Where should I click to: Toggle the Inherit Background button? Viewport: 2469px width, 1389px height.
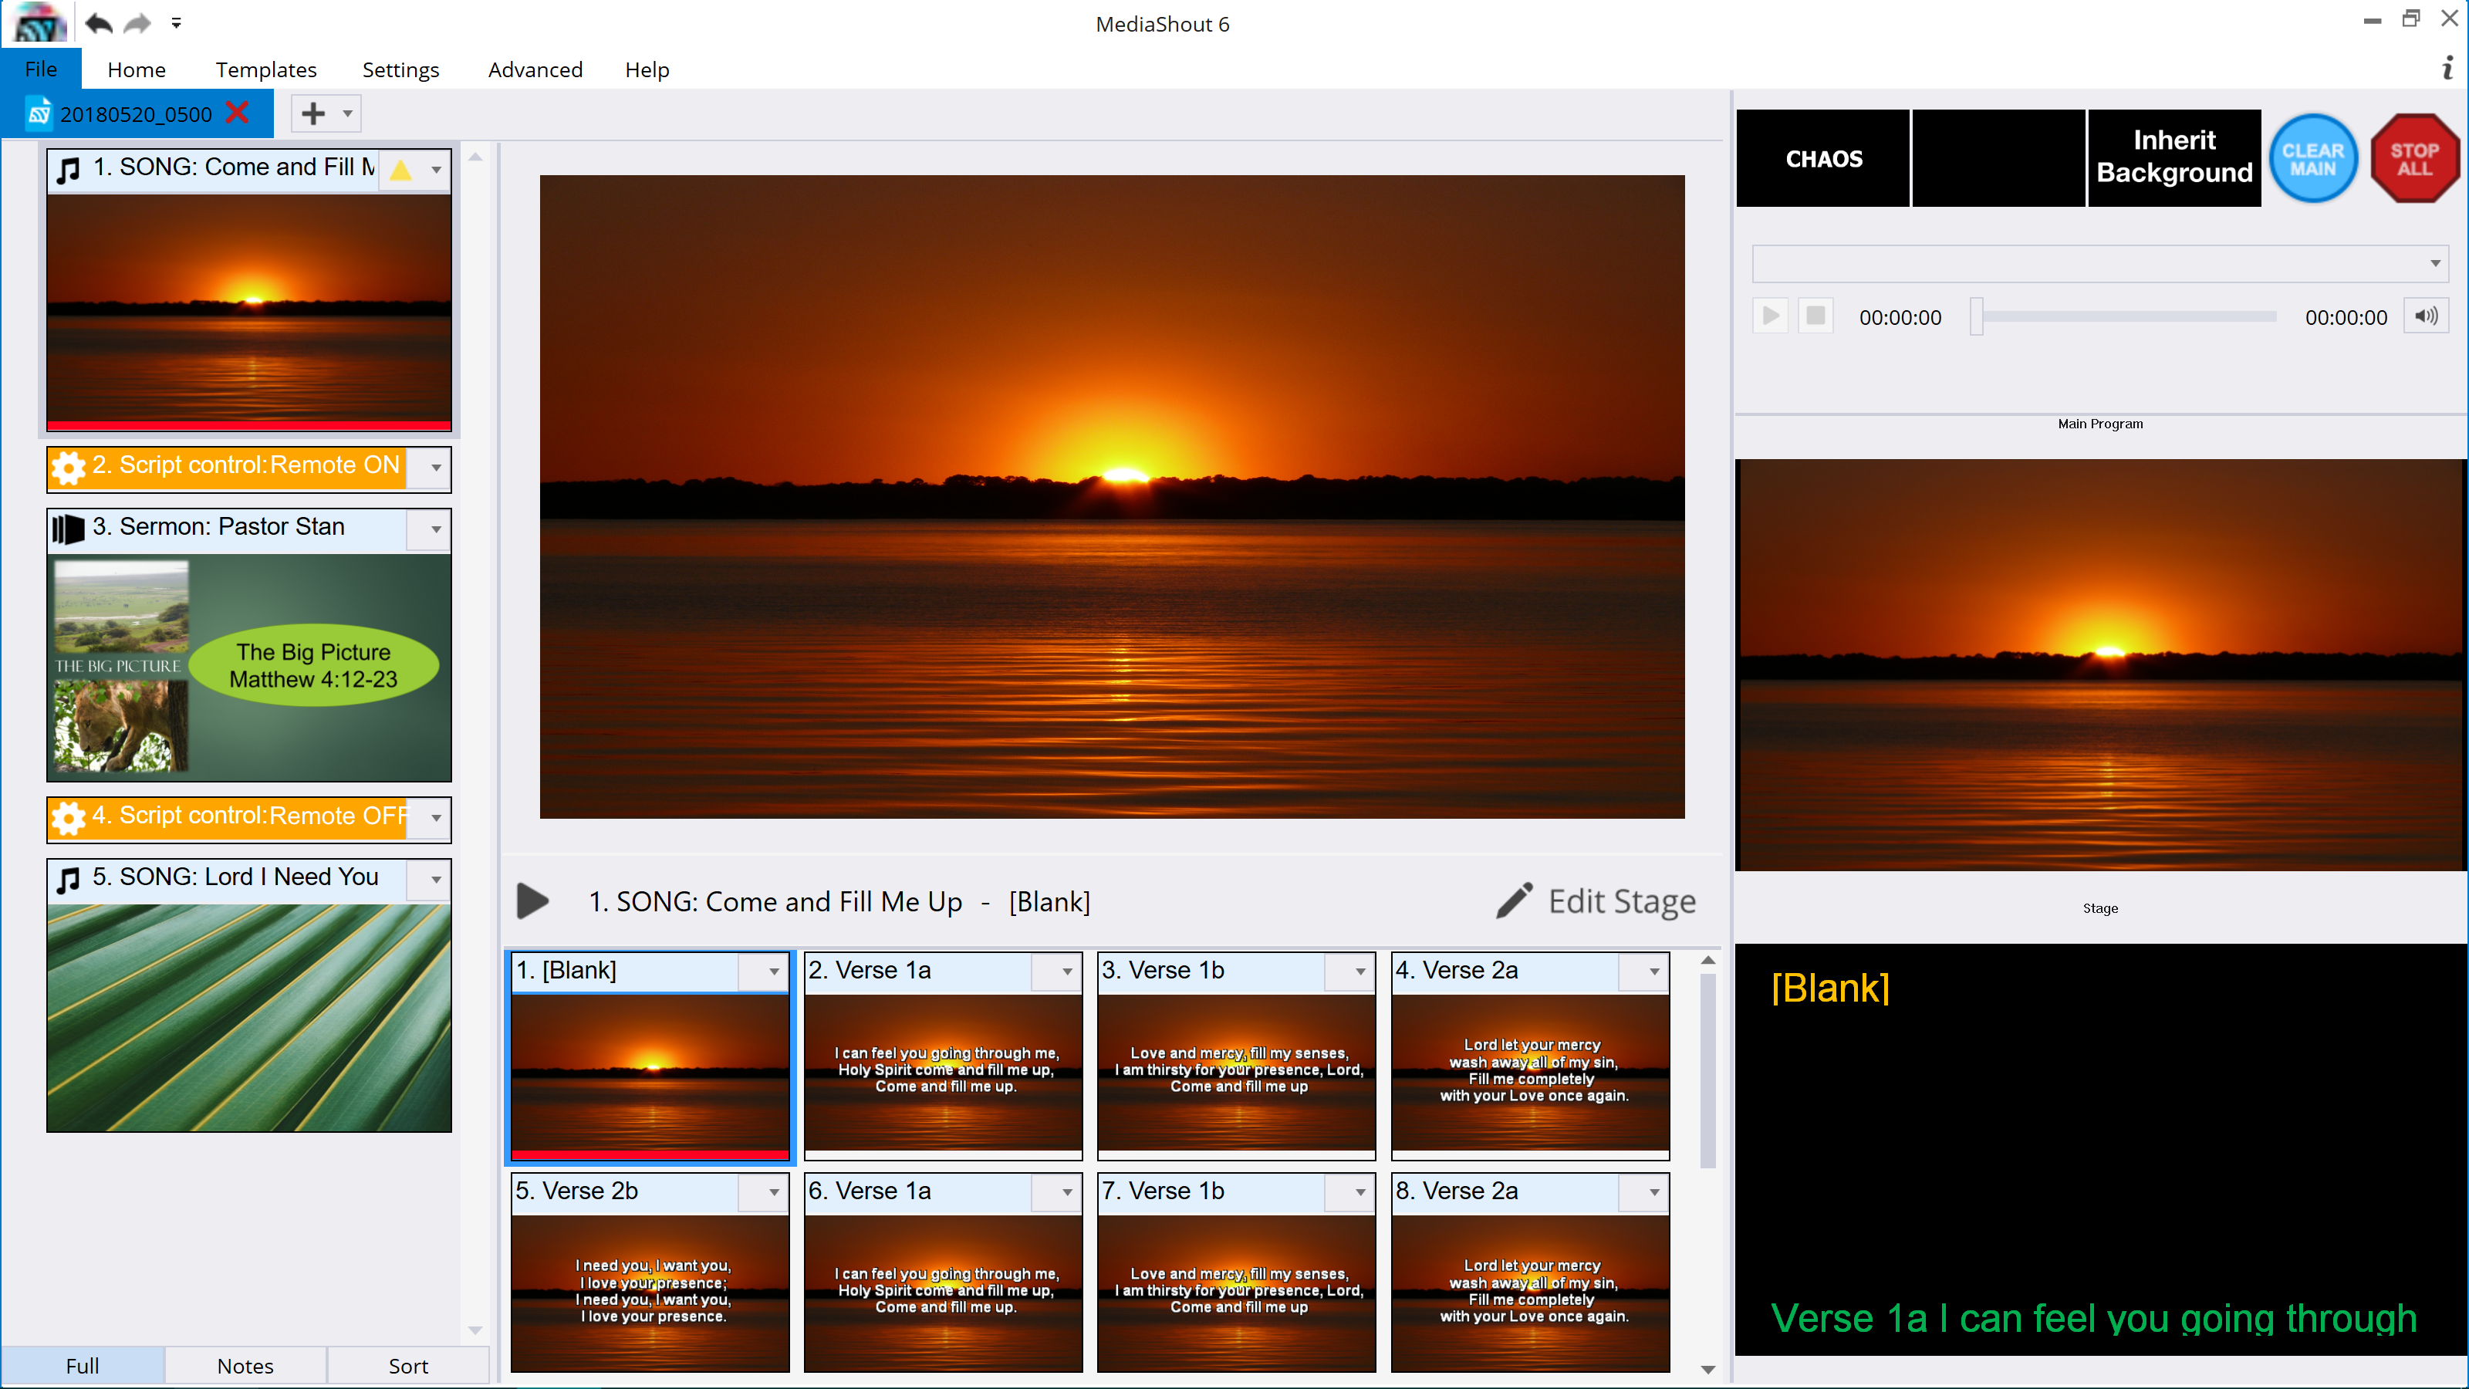pos(2173,157)
